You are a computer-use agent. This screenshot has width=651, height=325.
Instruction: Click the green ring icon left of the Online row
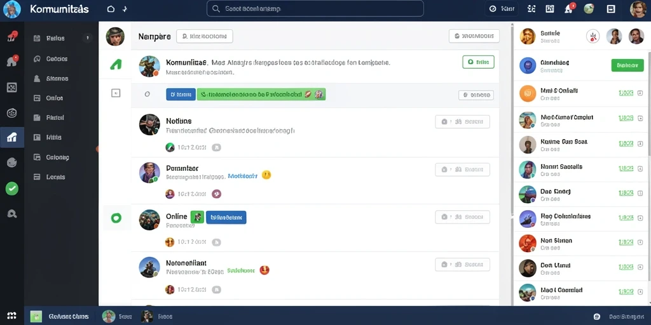coord(116,218)
